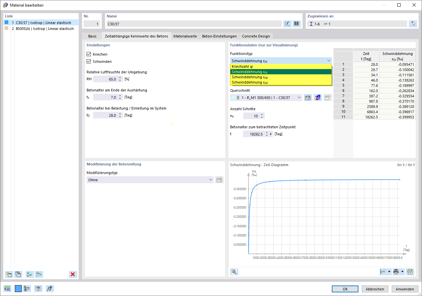This screenshot has width=422, height=296.
Task: Click the Anwenden button
Action: pyautogui.click(x=405, y=289)
